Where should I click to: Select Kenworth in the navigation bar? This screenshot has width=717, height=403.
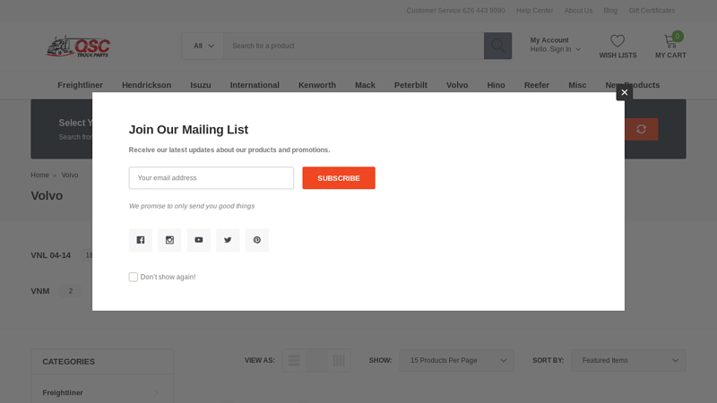316,85
